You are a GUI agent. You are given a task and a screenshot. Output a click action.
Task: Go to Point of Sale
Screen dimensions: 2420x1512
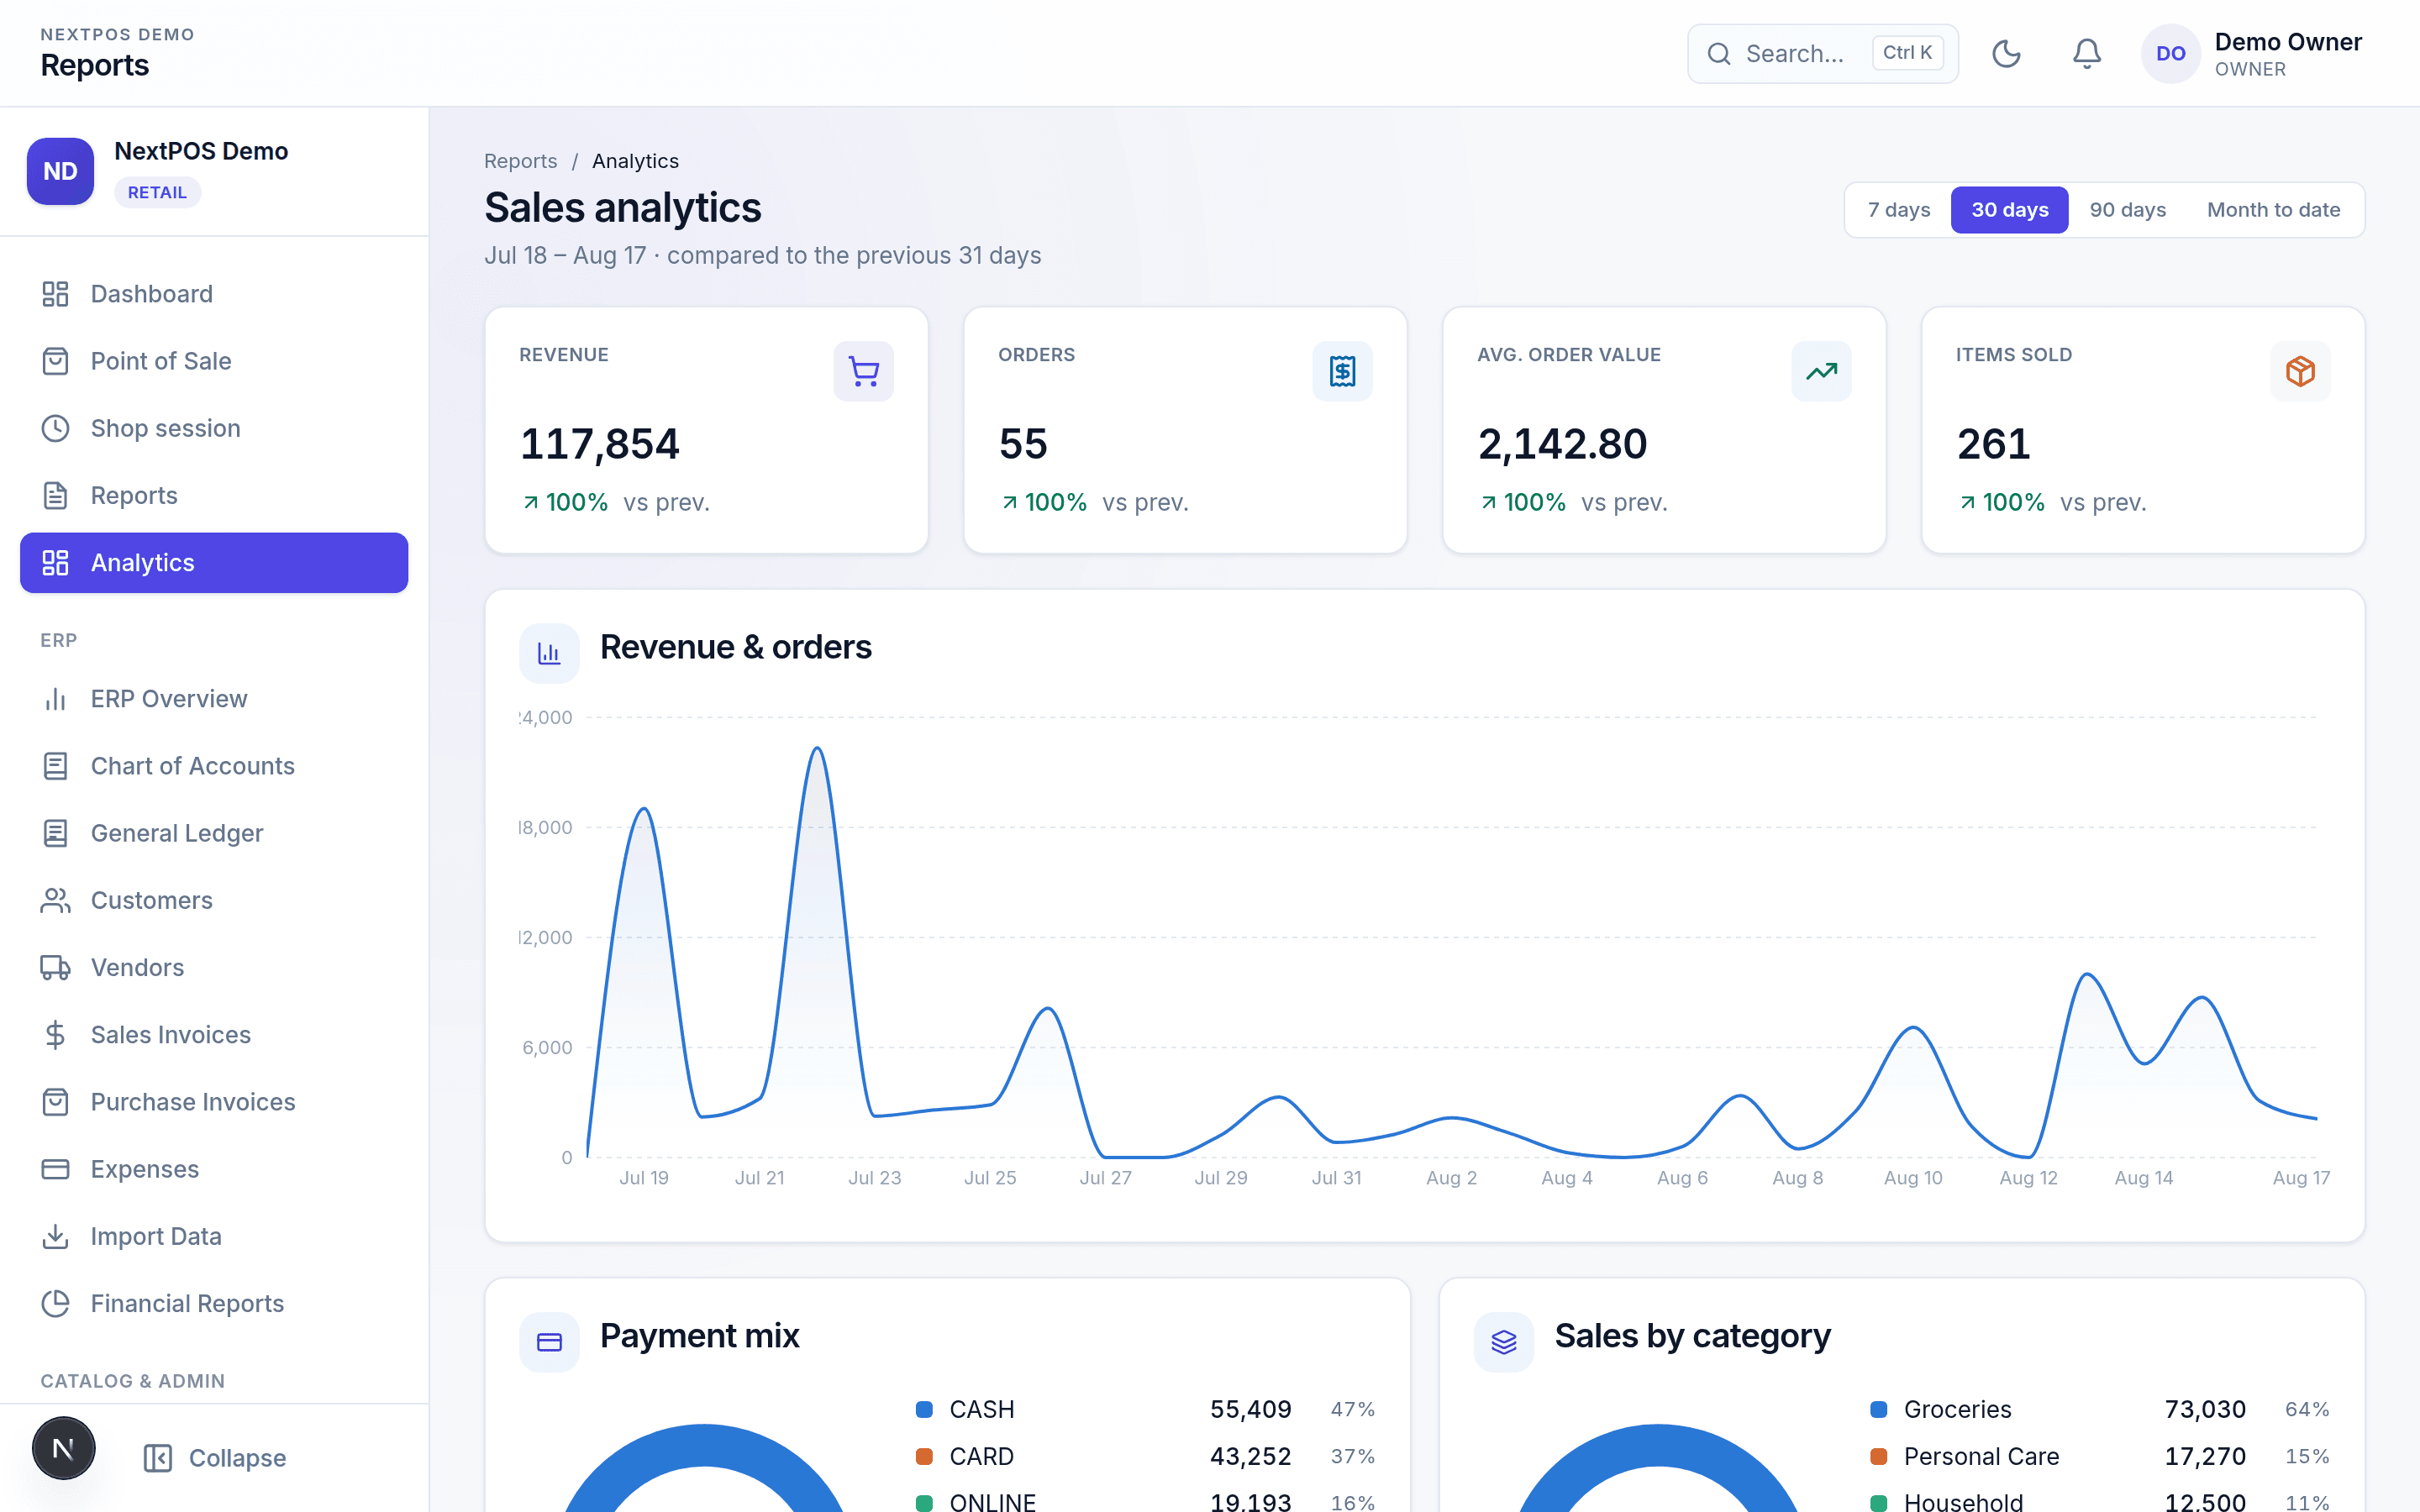tap(214, 361)
